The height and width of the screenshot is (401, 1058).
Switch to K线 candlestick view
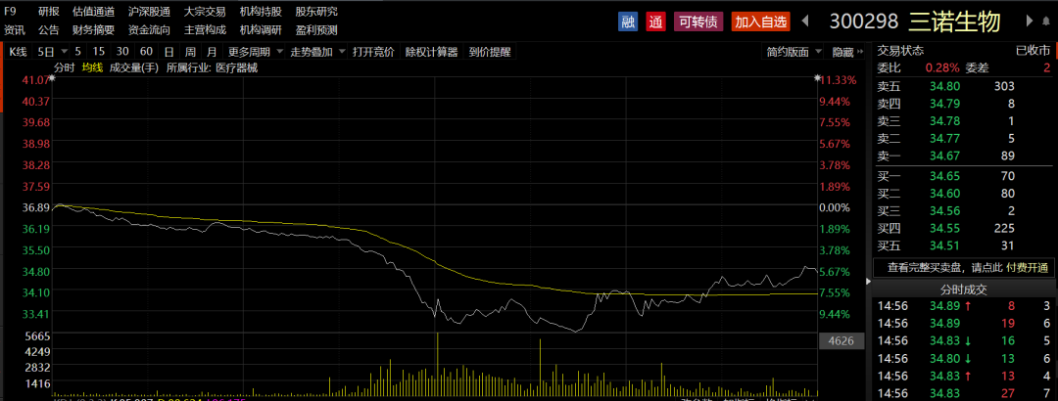(18, 52)
